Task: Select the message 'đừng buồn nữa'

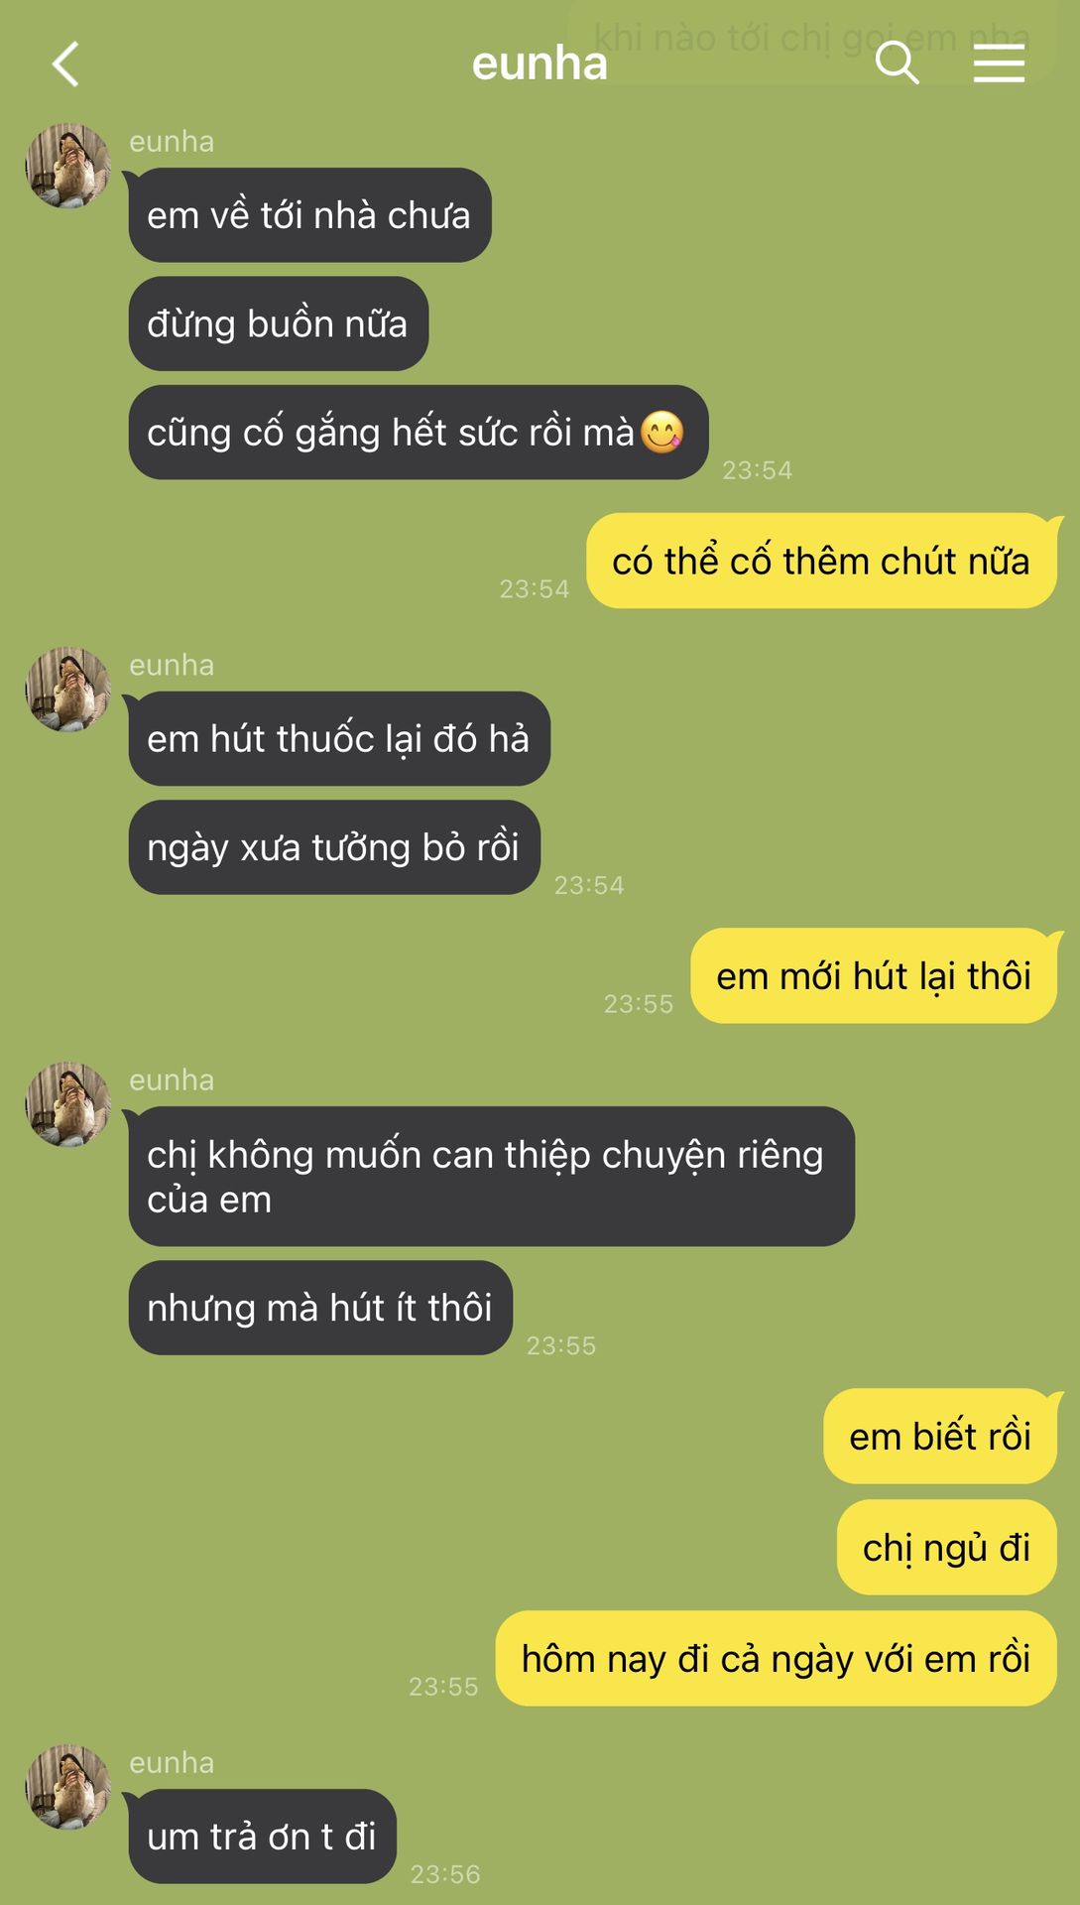Action: 278,323
